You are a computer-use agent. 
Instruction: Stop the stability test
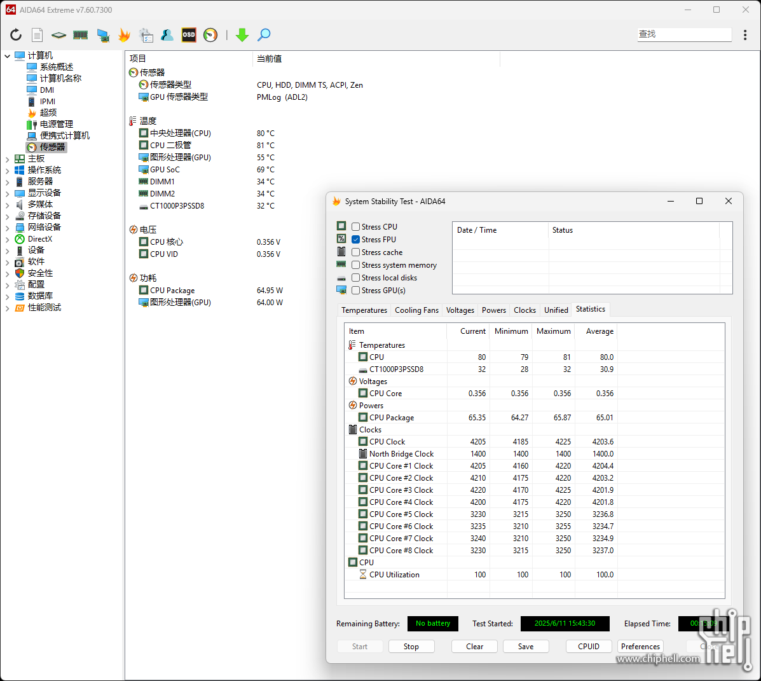click(411, 647)
